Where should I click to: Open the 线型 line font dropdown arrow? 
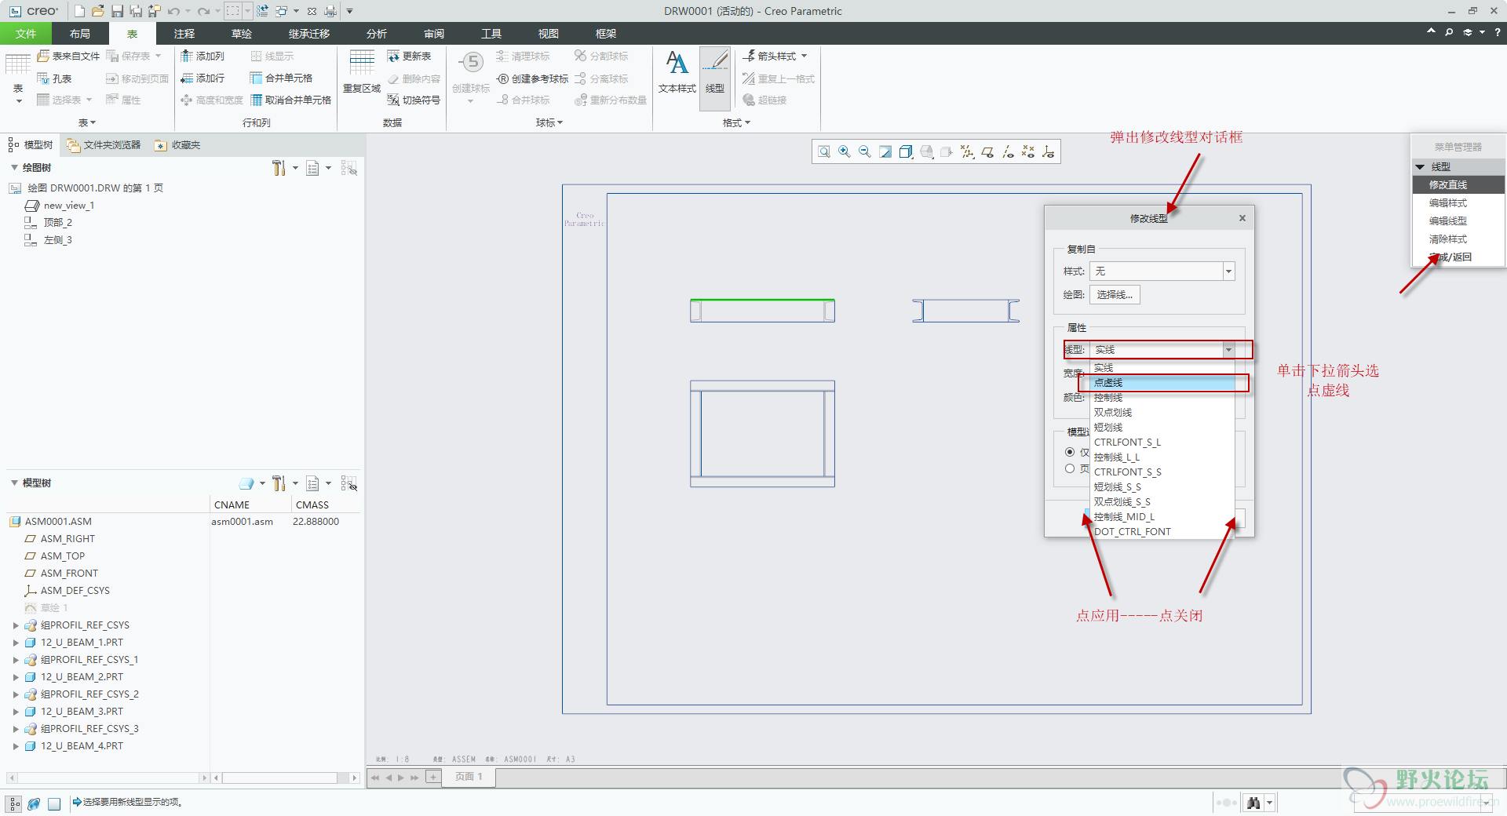coord(1228,350)
